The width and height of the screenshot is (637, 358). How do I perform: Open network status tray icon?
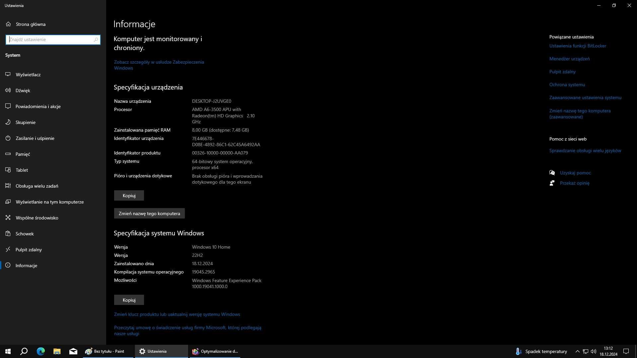[586, 351]
